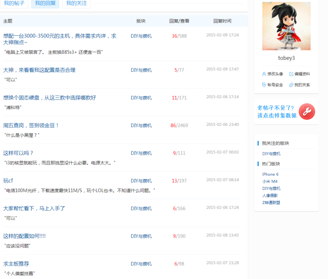Click DIY与攒机 board link in 11/171 row
The height and width of the screenshot is (279, 328).
(x=141, y=98)
